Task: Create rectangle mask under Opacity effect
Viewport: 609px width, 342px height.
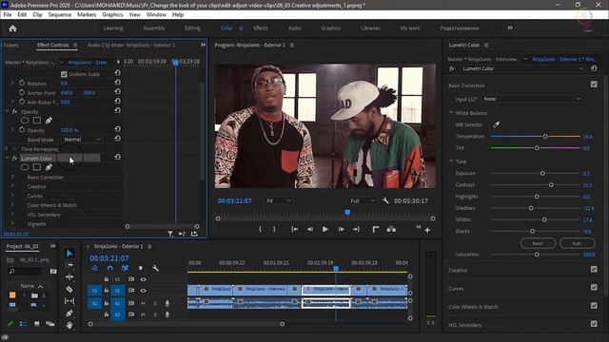Action: click(37, 121)
